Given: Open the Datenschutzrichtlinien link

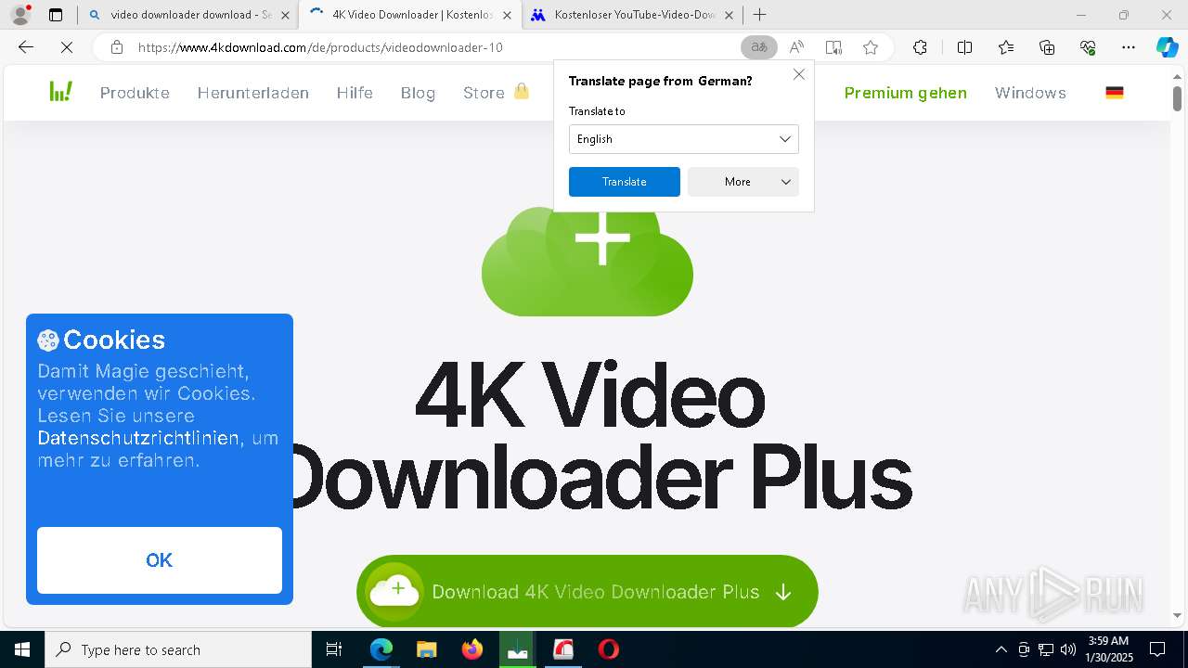Looking at the screenshot, I should [138, 438].
